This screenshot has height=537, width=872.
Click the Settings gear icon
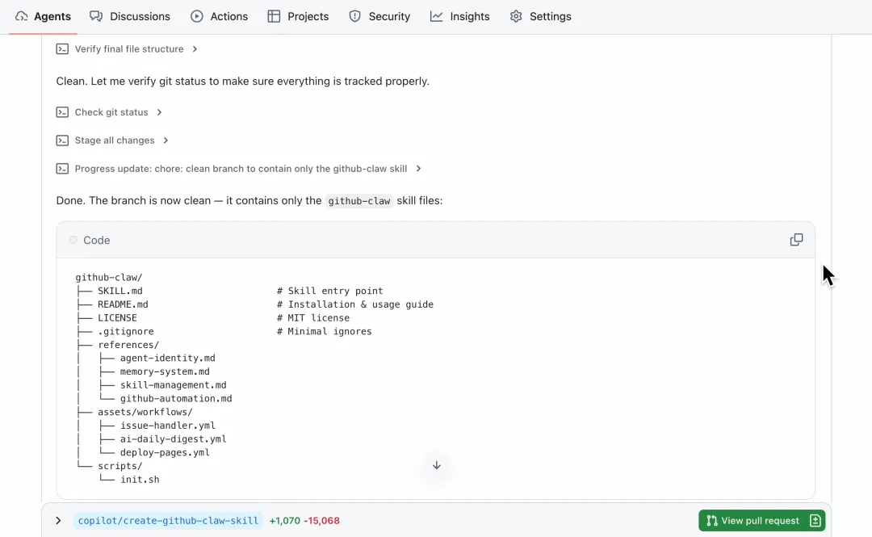(x=516, y=16)
